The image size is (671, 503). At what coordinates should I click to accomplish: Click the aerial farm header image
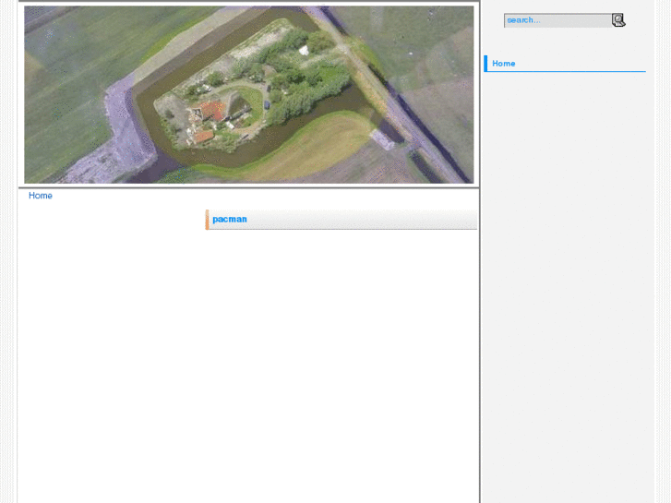[x=249, y=95]
